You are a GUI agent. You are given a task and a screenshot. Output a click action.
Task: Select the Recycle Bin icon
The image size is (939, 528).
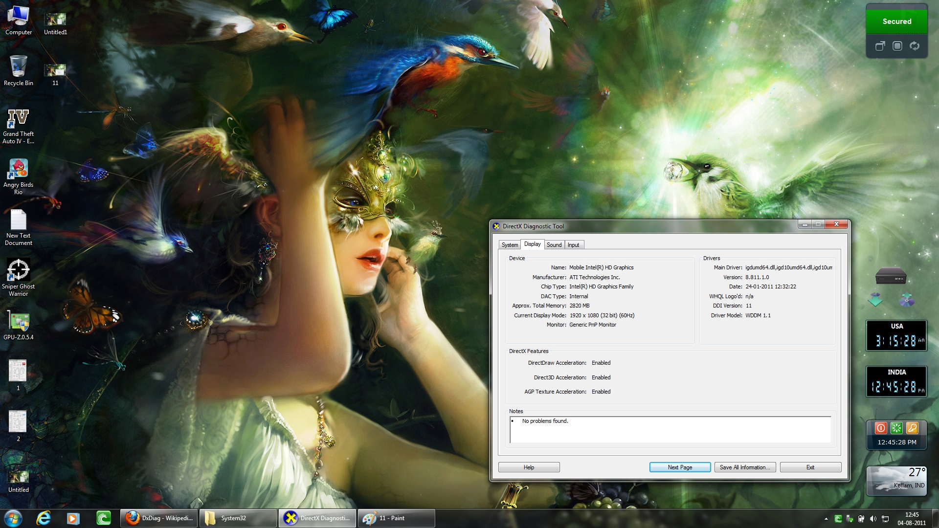19,71
